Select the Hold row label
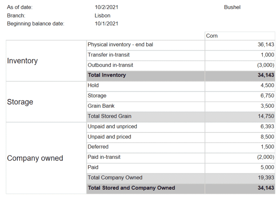Image resolution: width=279 pixels, height=198 pixels. coord(93,86)
